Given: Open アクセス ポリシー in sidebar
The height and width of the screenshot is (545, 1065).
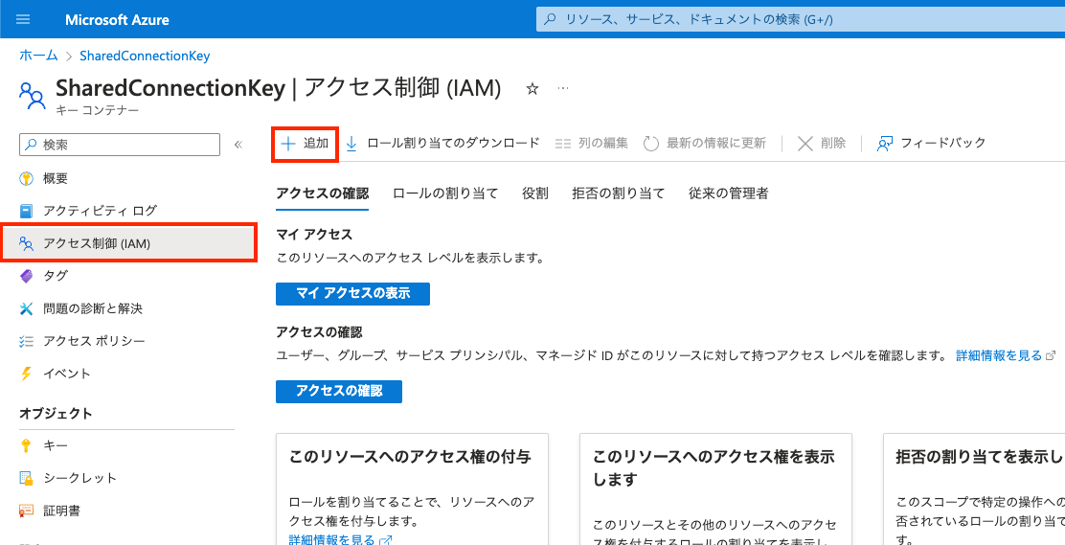Looking at the screenshot, I should [94, 341].
